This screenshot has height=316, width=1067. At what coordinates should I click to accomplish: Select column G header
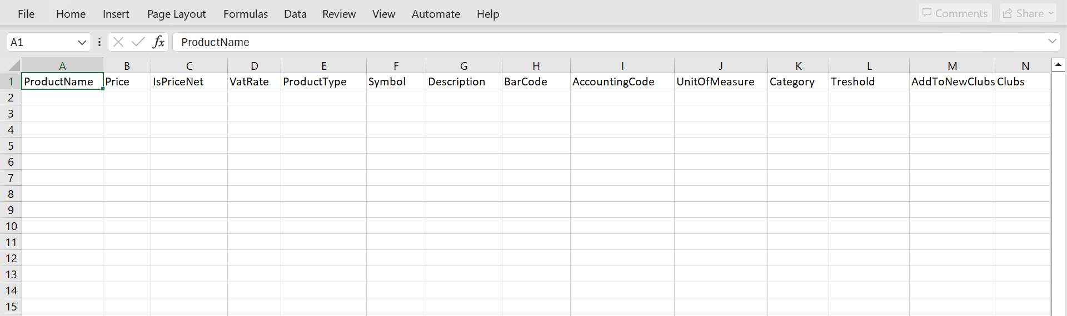click(x=463, y=66)
